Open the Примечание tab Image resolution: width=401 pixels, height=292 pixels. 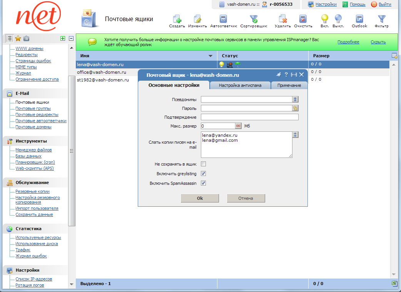pos(289,85)
